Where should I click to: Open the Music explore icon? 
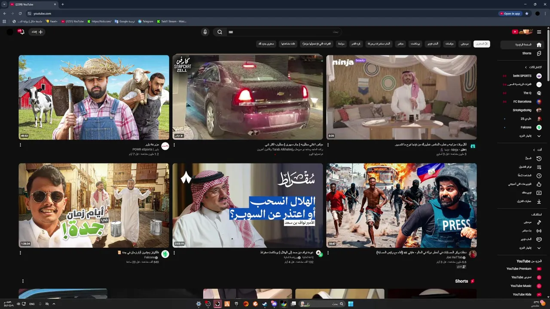coord(539,222)
